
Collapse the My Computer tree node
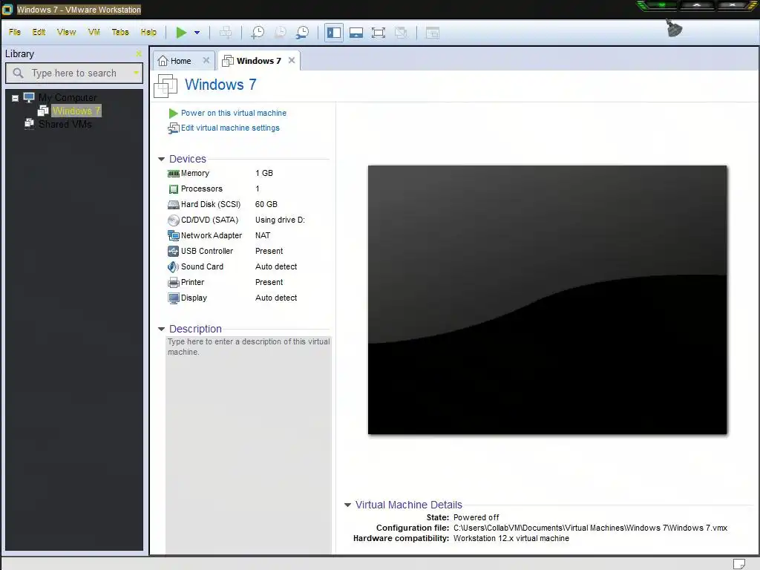[x=15, y=98]
